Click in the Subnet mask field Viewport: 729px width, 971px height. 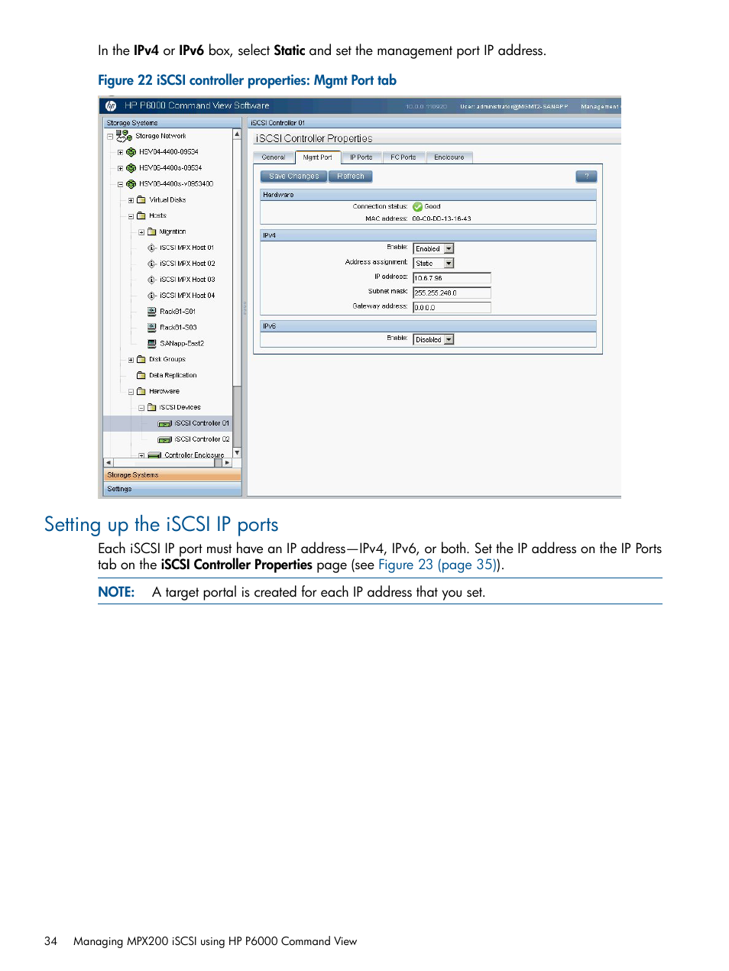click(452, 293)
